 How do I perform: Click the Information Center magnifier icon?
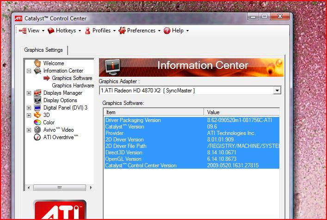click(x=37, y=71)
